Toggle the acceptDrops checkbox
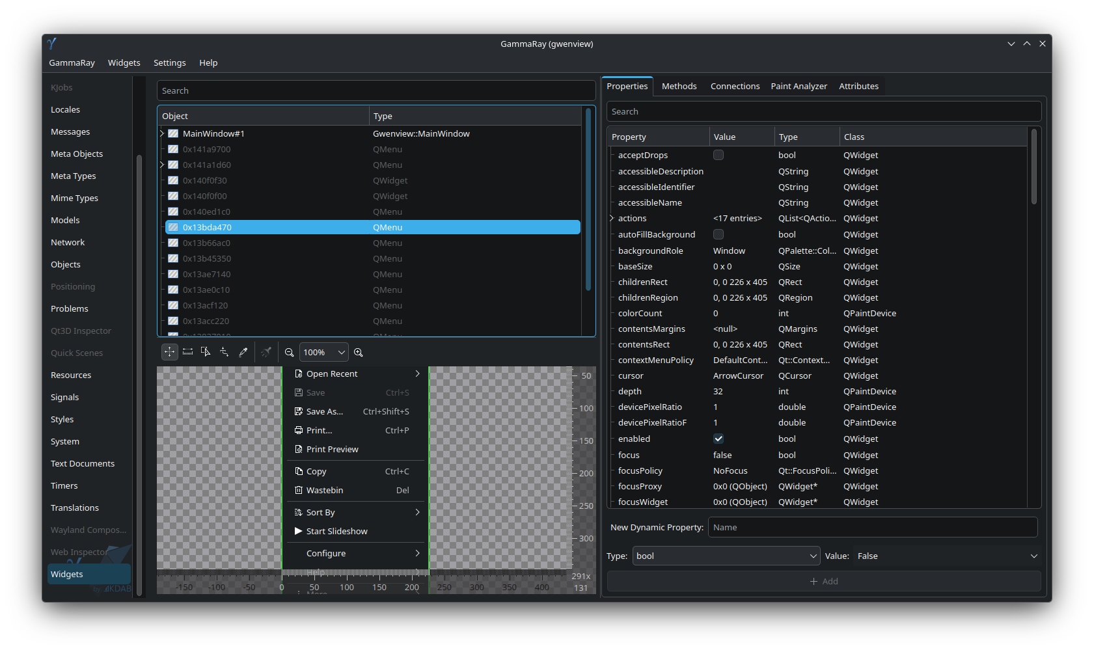The height and width of the screenshot is (652, 1094). click(x=718, y=155)
